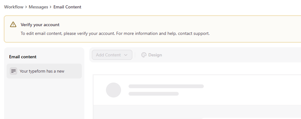Click the warning triangle icon in banner
Screen dimensions: 301x119
13,24
